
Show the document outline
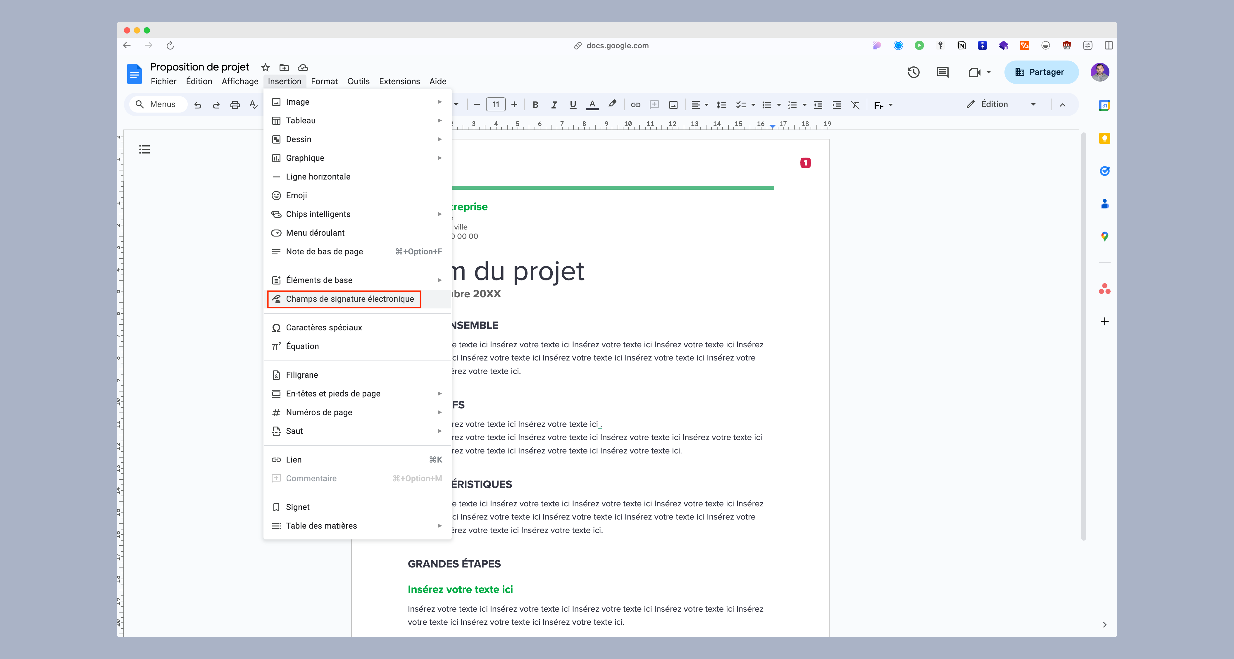(144, 149)
